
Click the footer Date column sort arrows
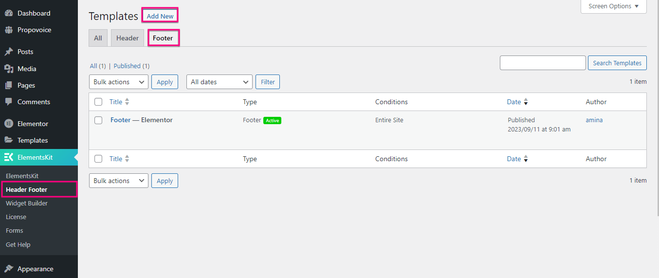click(x=526, y=159)
